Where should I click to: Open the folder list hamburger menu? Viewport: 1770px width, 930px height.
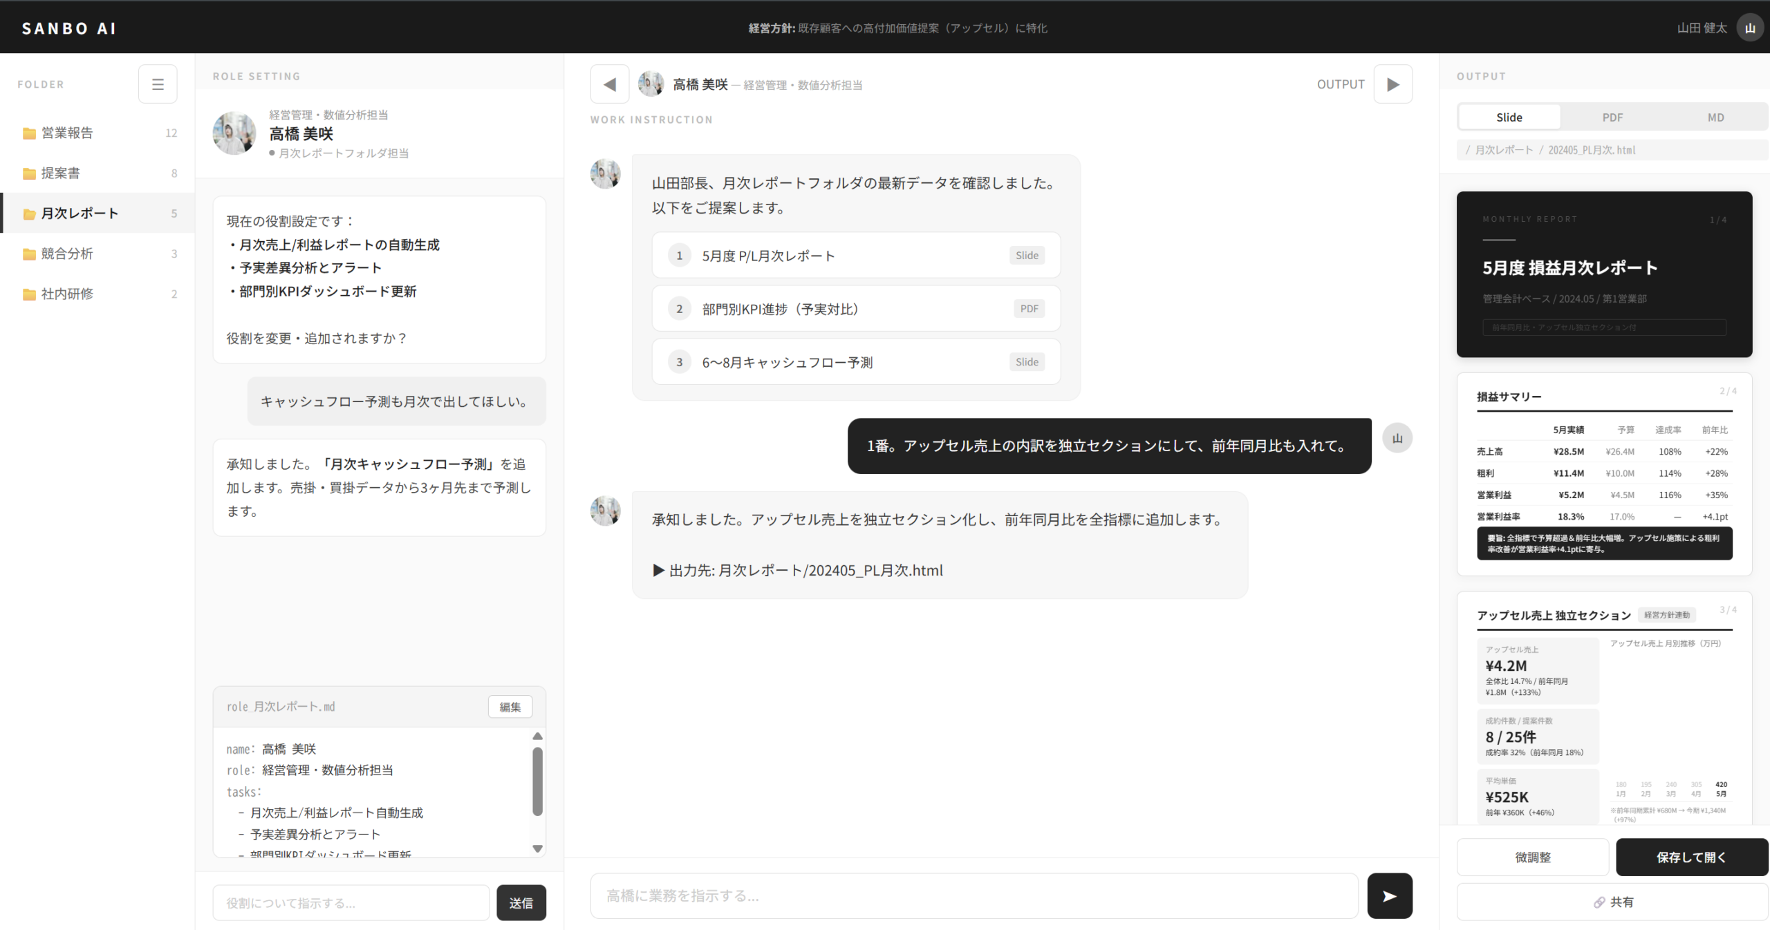pyautogui.click(x=158, y=84)
